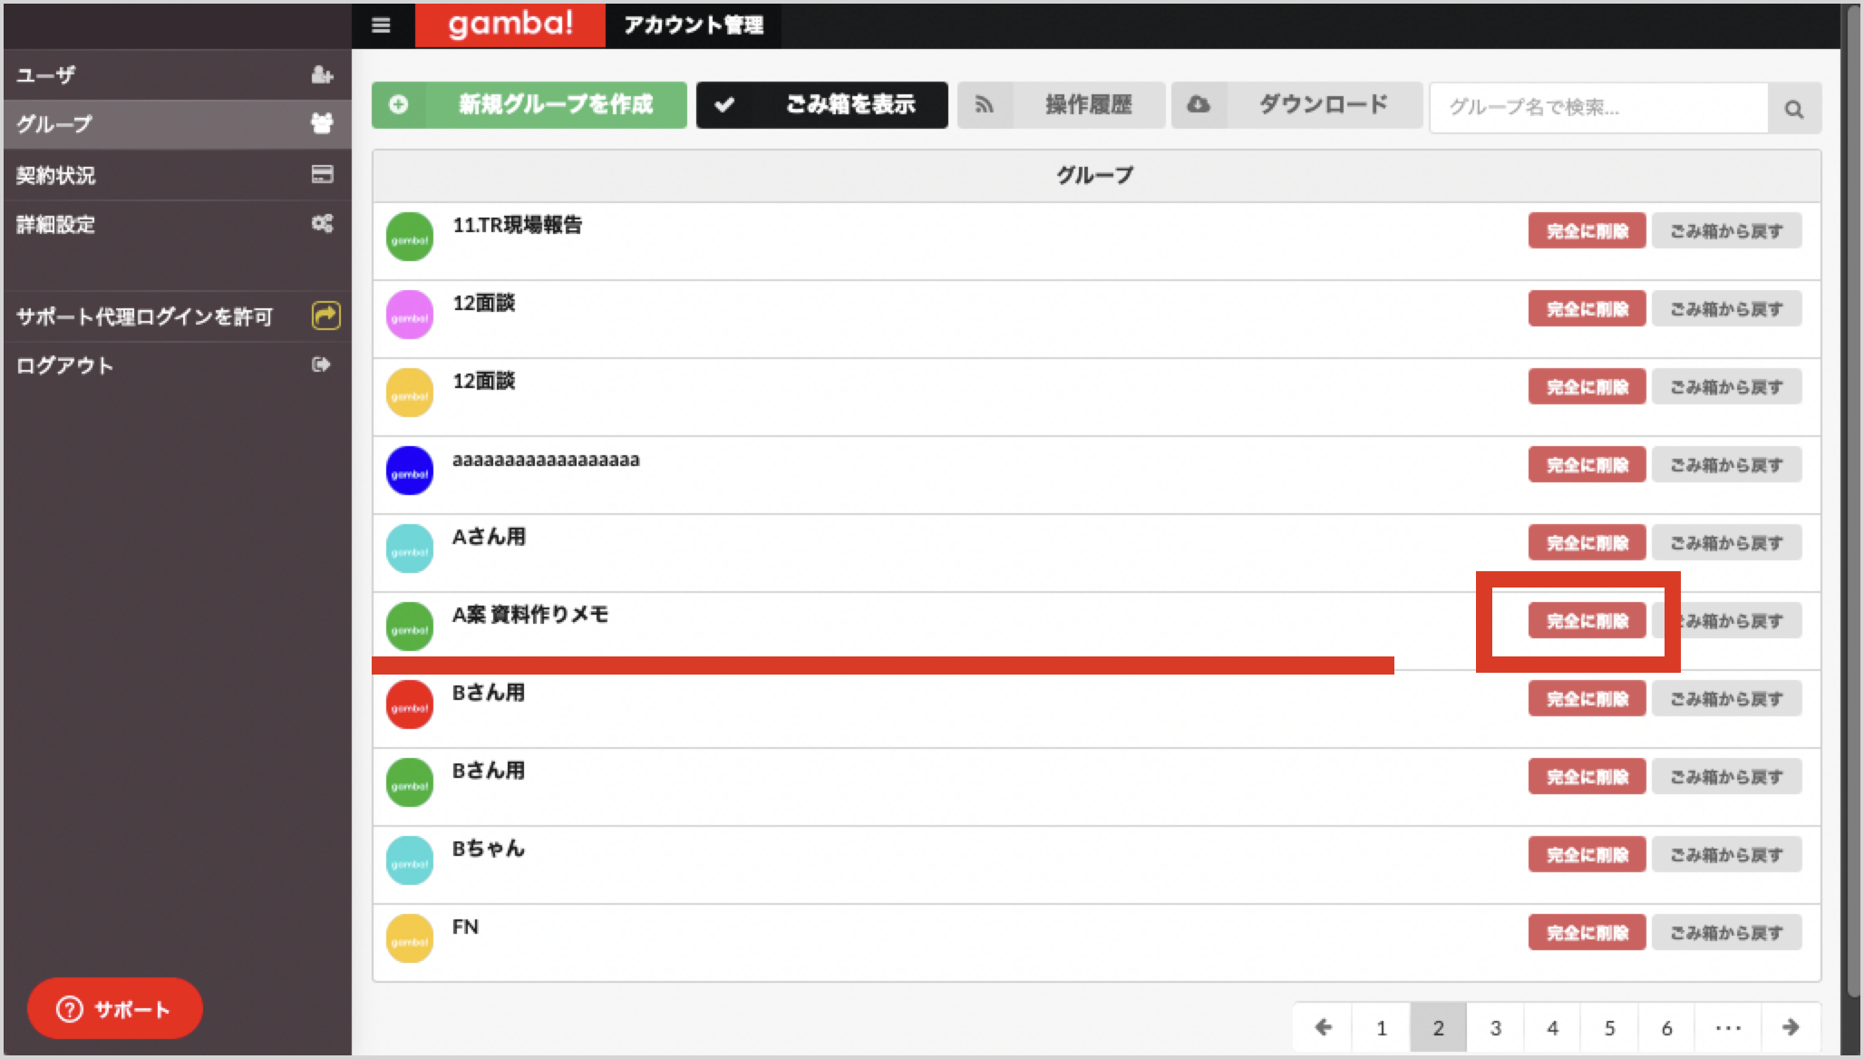Click the blue avatar of aaaaaaaaaaaaaaaaaa group
Screen dimensions: 1864x1059
click(410, 471)
